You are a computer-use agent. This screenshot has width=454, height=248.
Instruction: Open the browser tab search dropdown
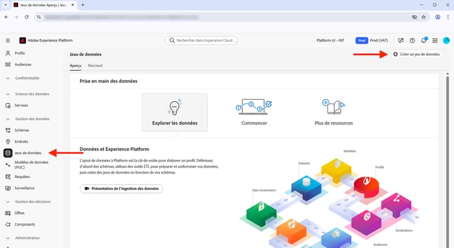click(5, 5)
